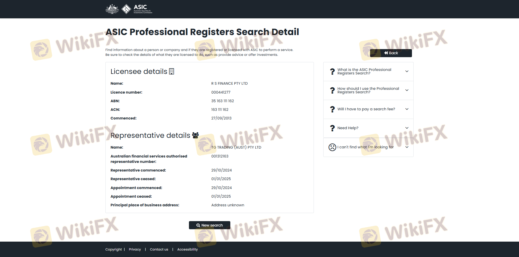This screenshot has width=519, height=257.
Task: Click question mark icon beside Need Help
Action: (332, 128)
